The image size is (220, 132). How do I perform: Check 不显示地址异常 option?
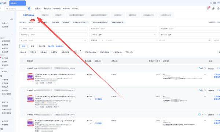coord(84,52)
